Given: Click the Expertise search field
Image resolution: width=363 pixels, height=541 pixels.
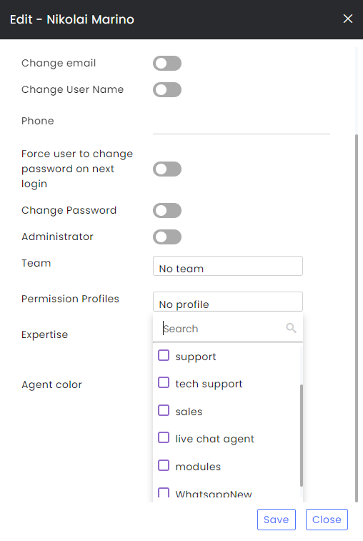Looking at the screenshot, I should tap(224, 329).
